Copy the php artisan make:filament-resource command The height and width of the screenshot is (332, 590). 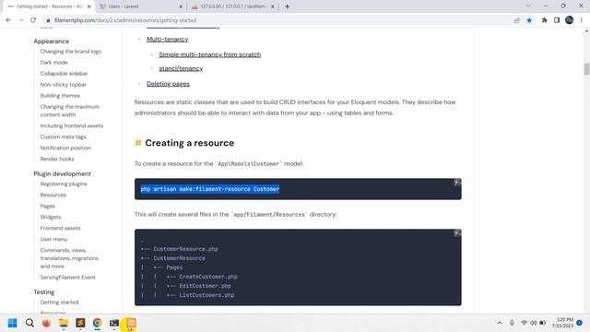[x=457, y=183]
